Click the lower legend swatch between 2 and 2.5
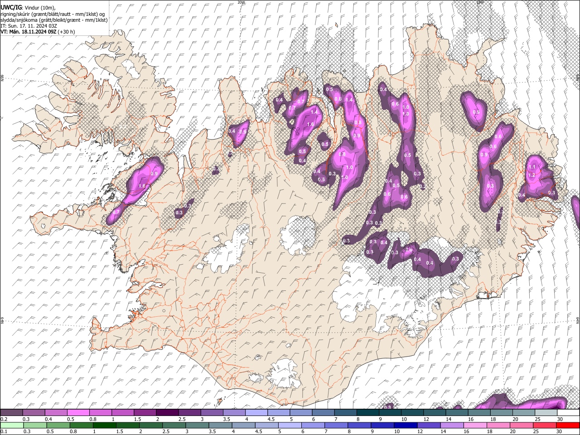 (x=150, y=425)
